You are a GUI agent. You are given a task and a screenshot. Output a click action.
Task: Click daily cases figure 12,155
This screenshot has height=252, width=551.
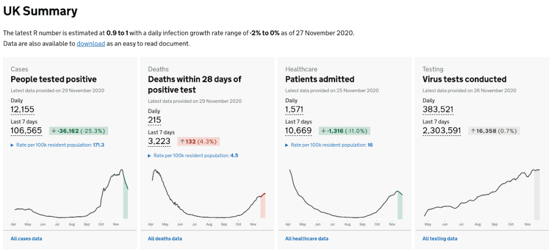pyautogui.click(x=22, y=109)
